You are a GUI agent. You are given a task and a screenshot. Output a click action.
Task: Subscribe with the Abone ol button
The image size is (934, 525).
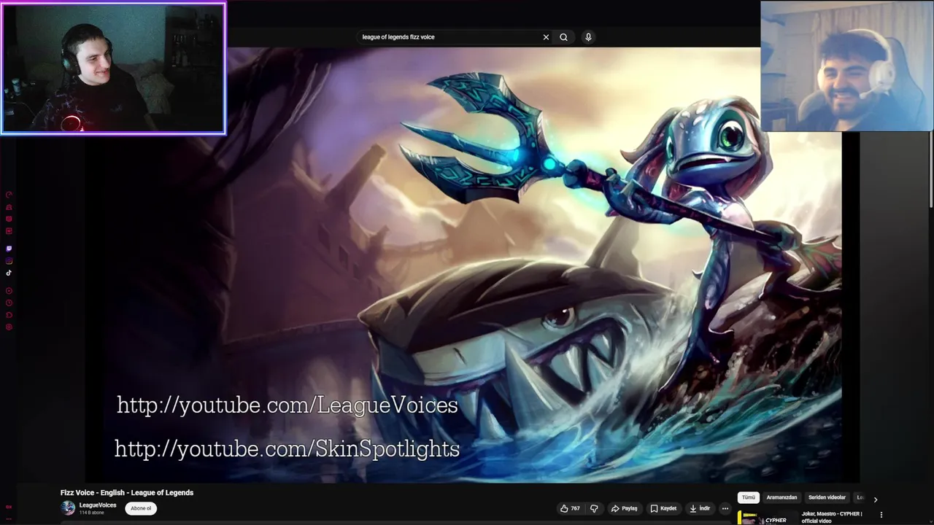141,508
